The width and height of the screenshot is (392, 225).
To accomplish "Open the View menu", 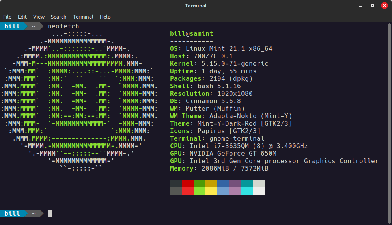I will [39, 17].
